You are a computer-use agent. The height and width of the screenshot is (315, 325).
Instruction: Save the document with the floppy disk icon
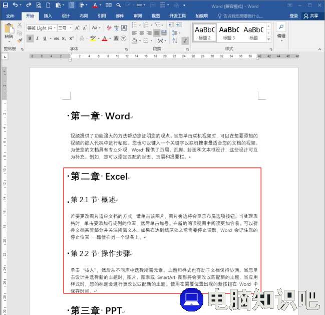point(6,5)
